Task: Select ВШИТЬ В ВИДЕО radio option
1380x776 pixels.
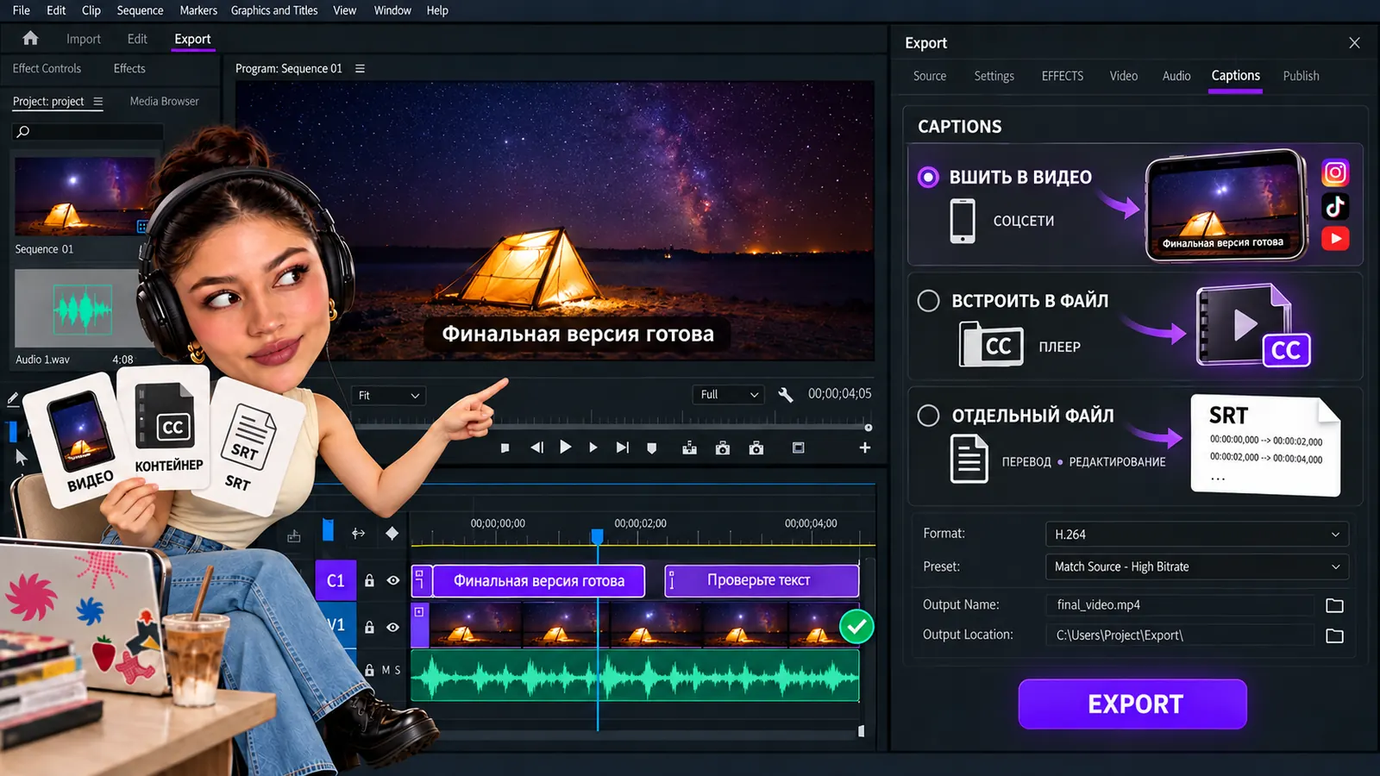Action: [x=928, y=177]
